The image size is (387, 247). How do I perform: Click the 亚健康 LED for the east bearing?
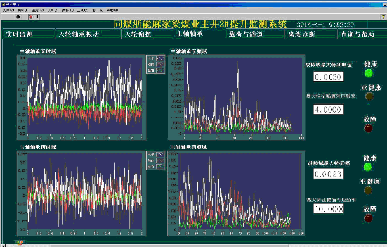[x=369, y=96]
